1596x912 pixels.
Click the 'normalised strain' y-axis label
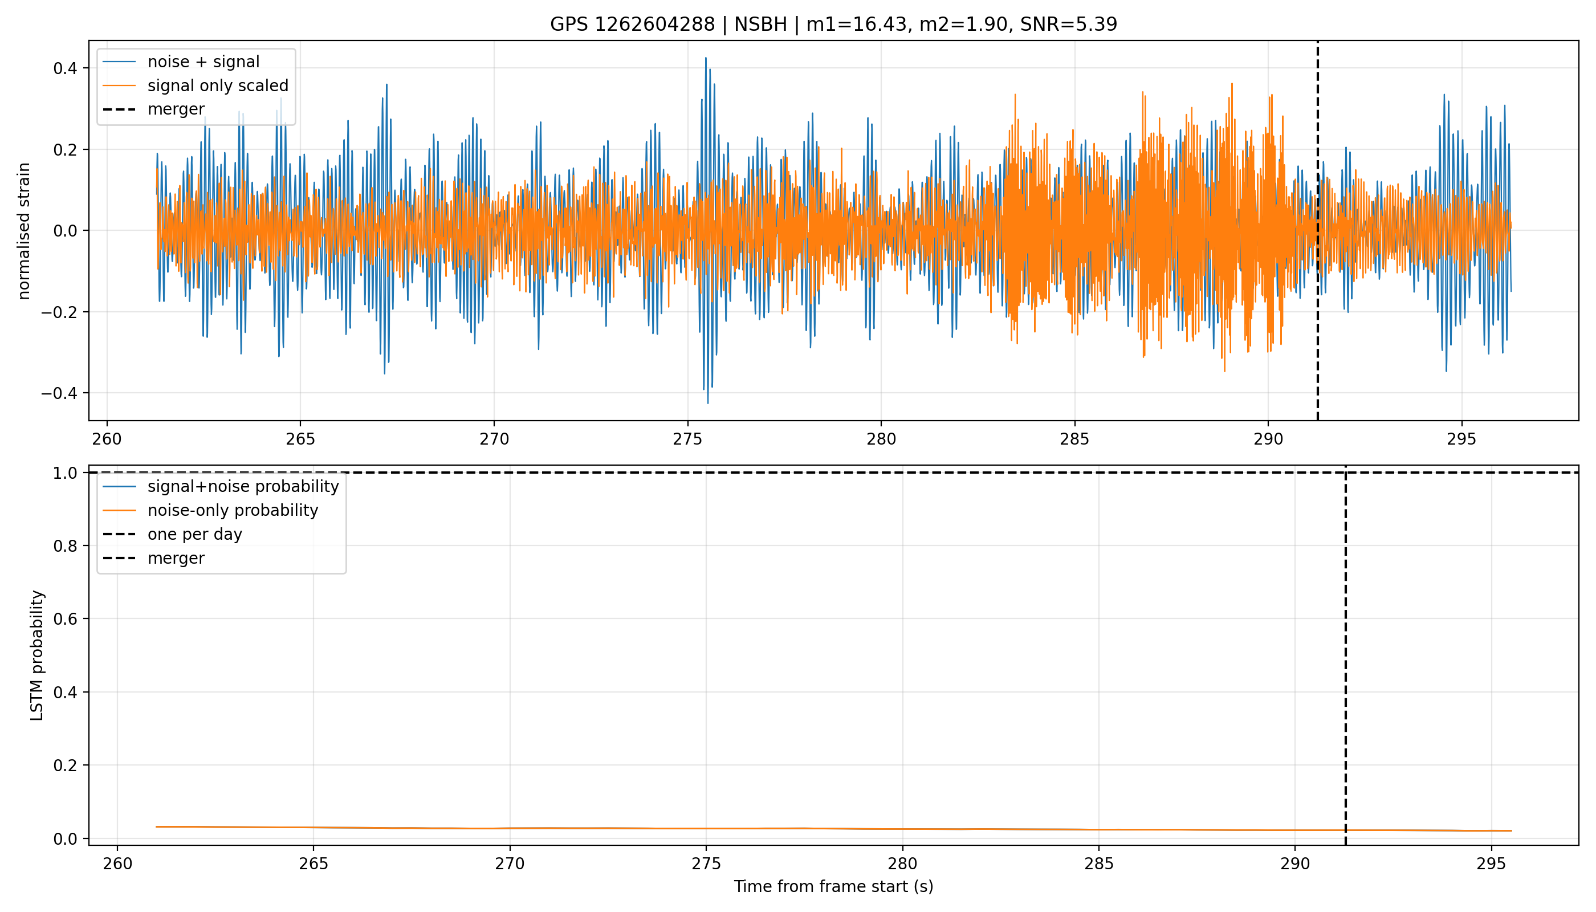(x=24, y=231)
